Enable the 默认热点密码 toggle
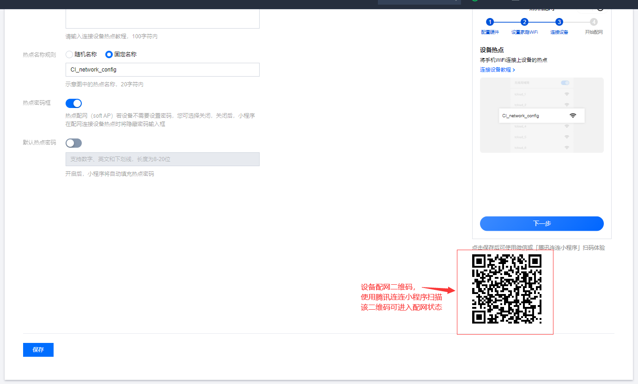 tap(74, 143)
